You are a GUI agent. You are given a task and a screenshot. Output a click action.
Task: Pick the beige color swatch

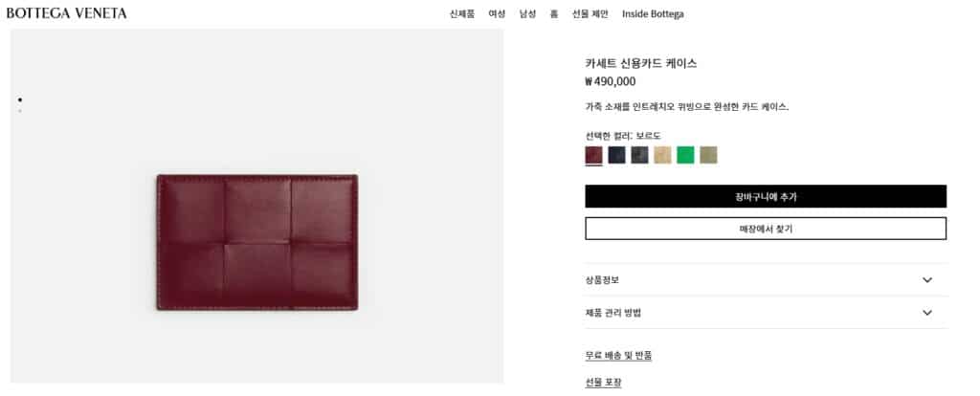click(662, 155)
